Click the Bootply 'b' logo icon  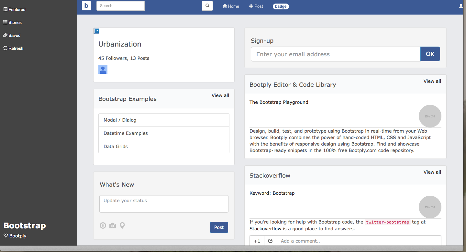click(86, 6)
